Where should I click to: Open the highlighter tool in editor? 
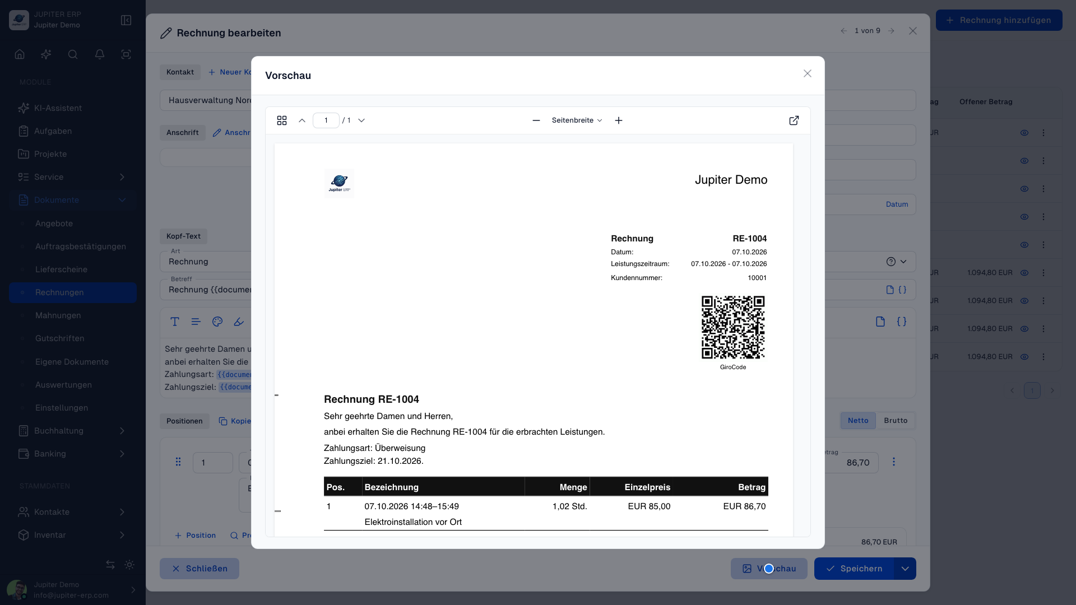(x=239, y=322)
